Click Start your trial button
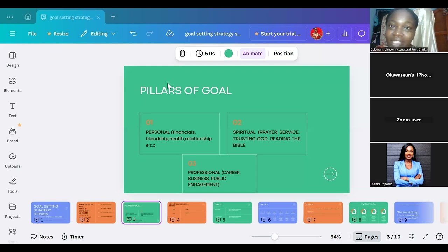This screenshot has width=448, height=252. (x=278, y=34)
